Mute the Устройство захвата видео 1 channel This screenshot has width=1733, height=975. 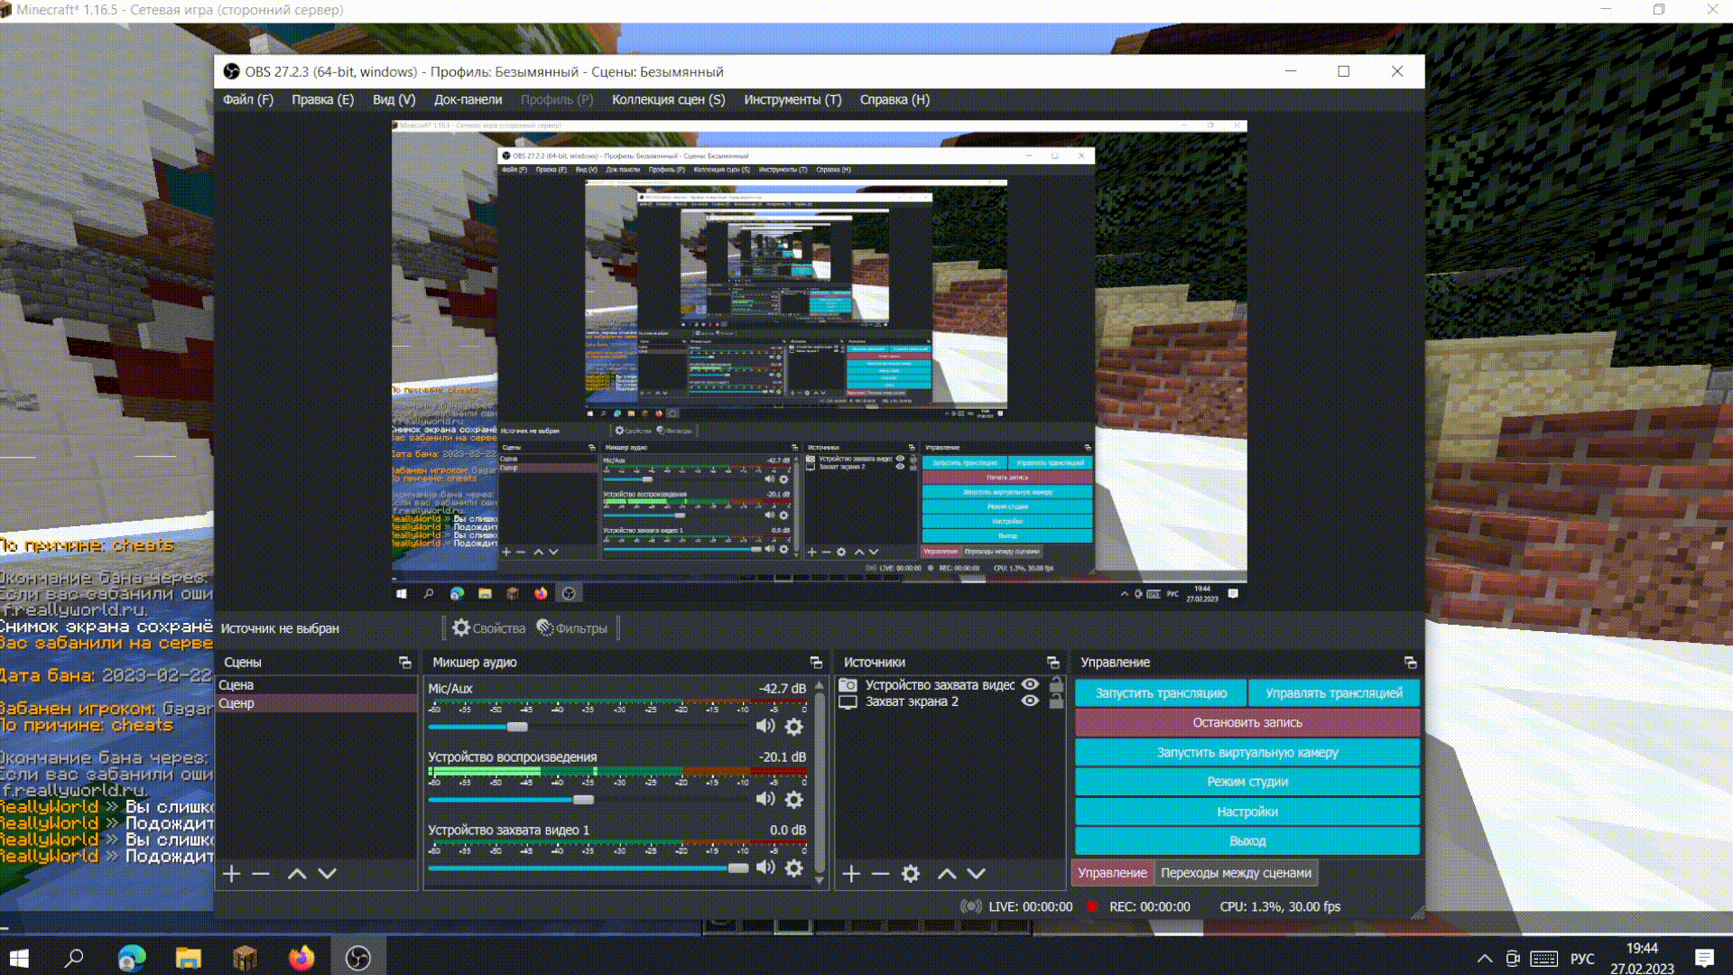pos(765,868)
